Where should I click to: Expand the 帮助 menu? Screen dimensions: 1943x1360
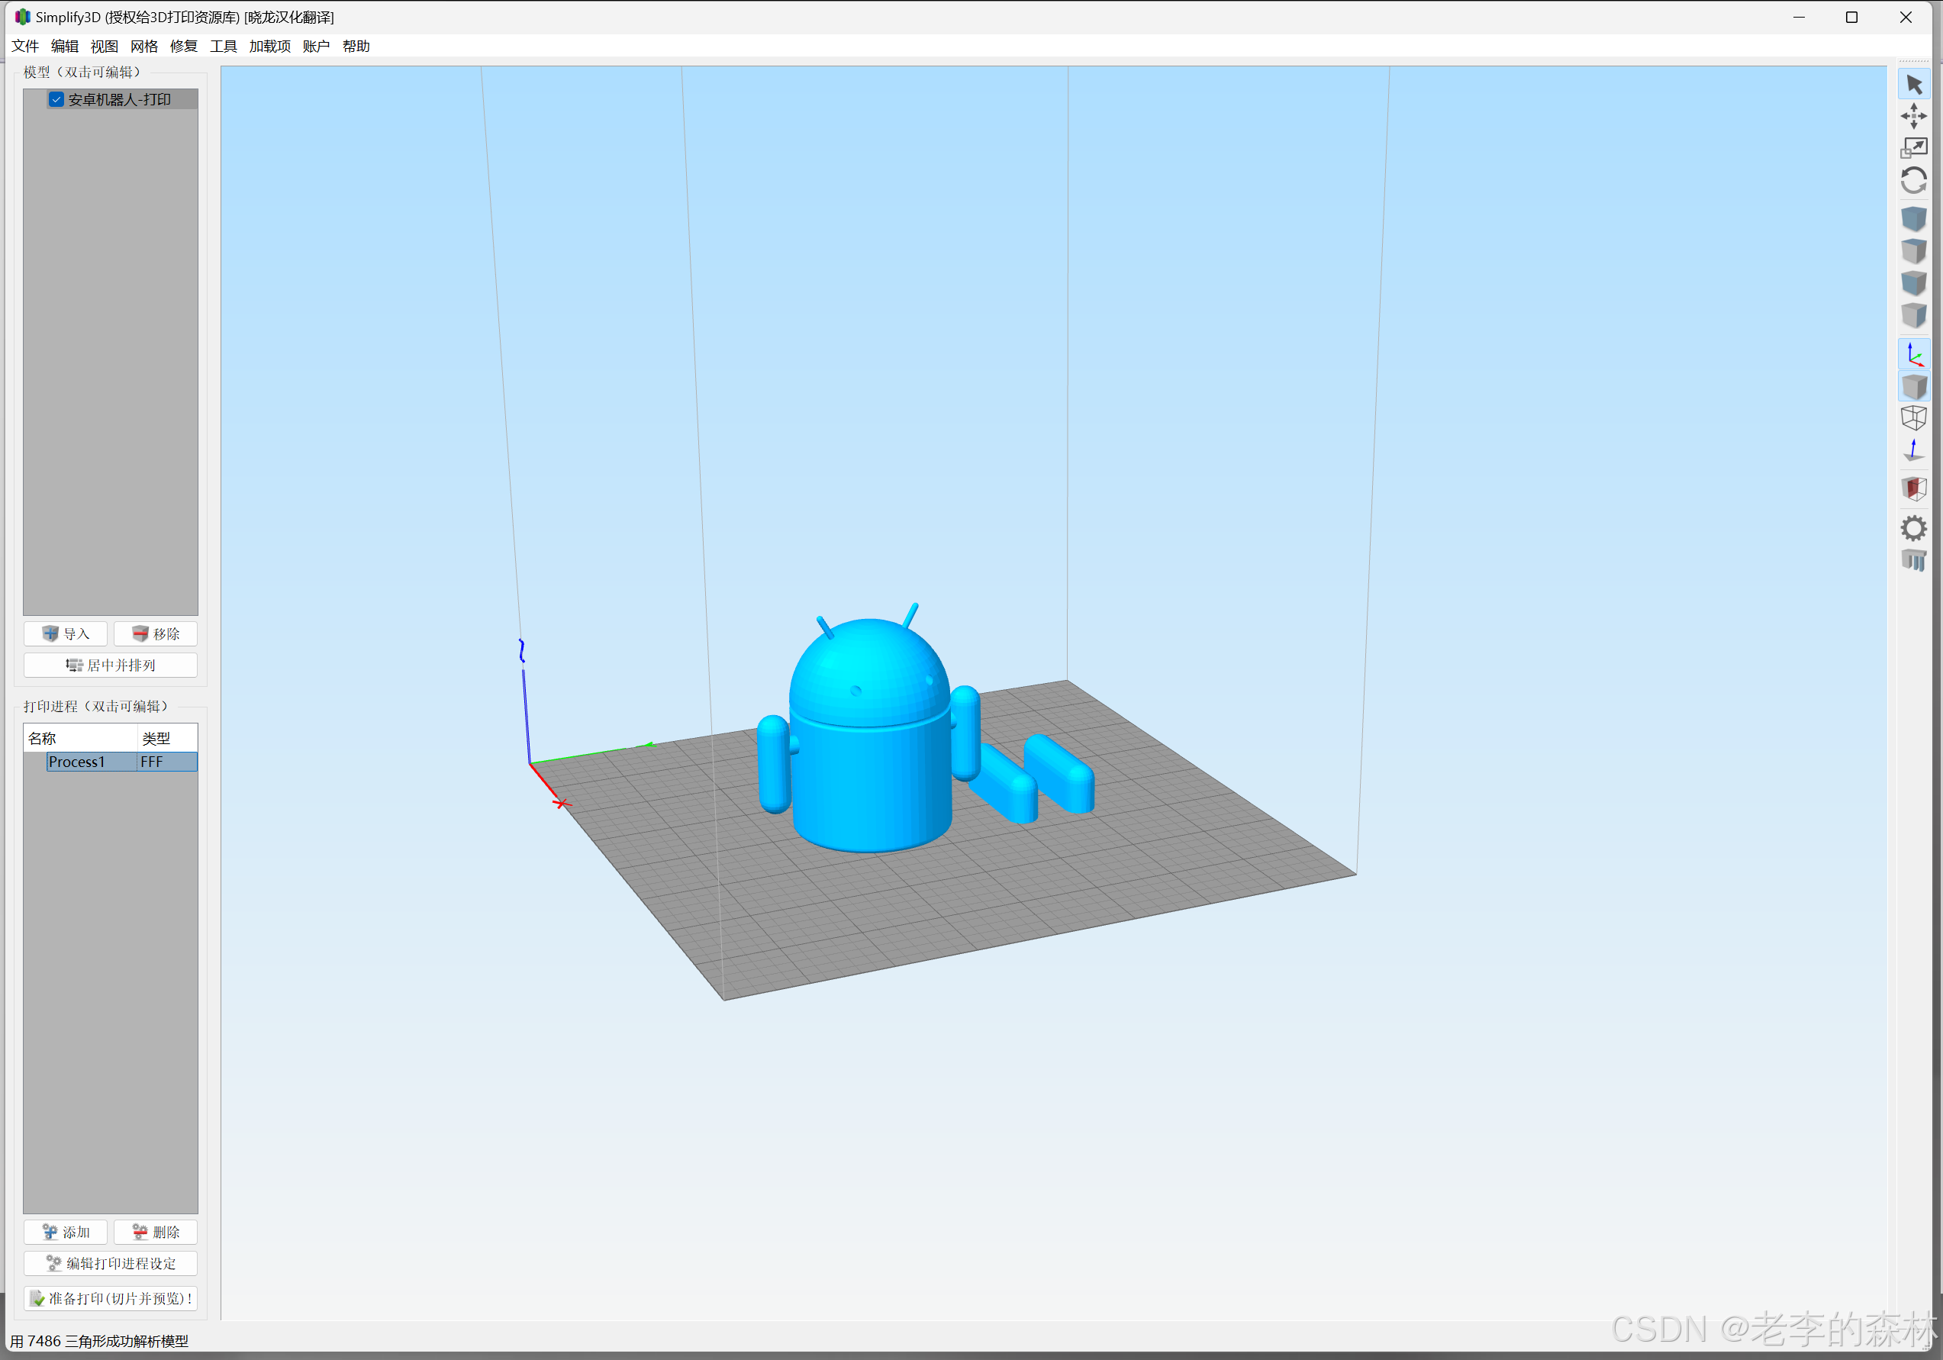[356, 47]
